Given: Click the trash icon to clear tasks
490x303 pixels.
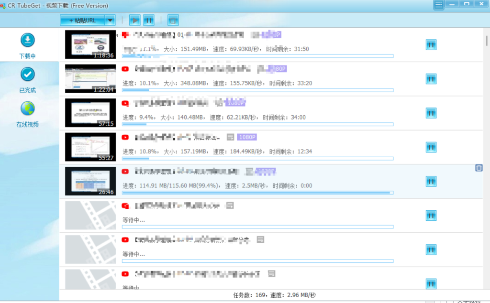Looking at the screenshot, I should click(x=173, y=20).
